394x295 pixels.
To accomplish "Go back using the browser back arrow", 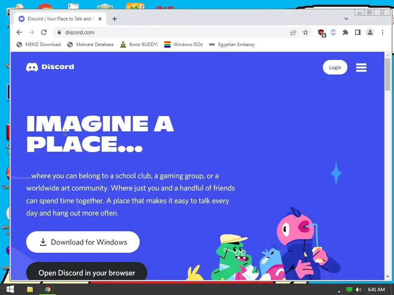I will click(x=19, y=32).
